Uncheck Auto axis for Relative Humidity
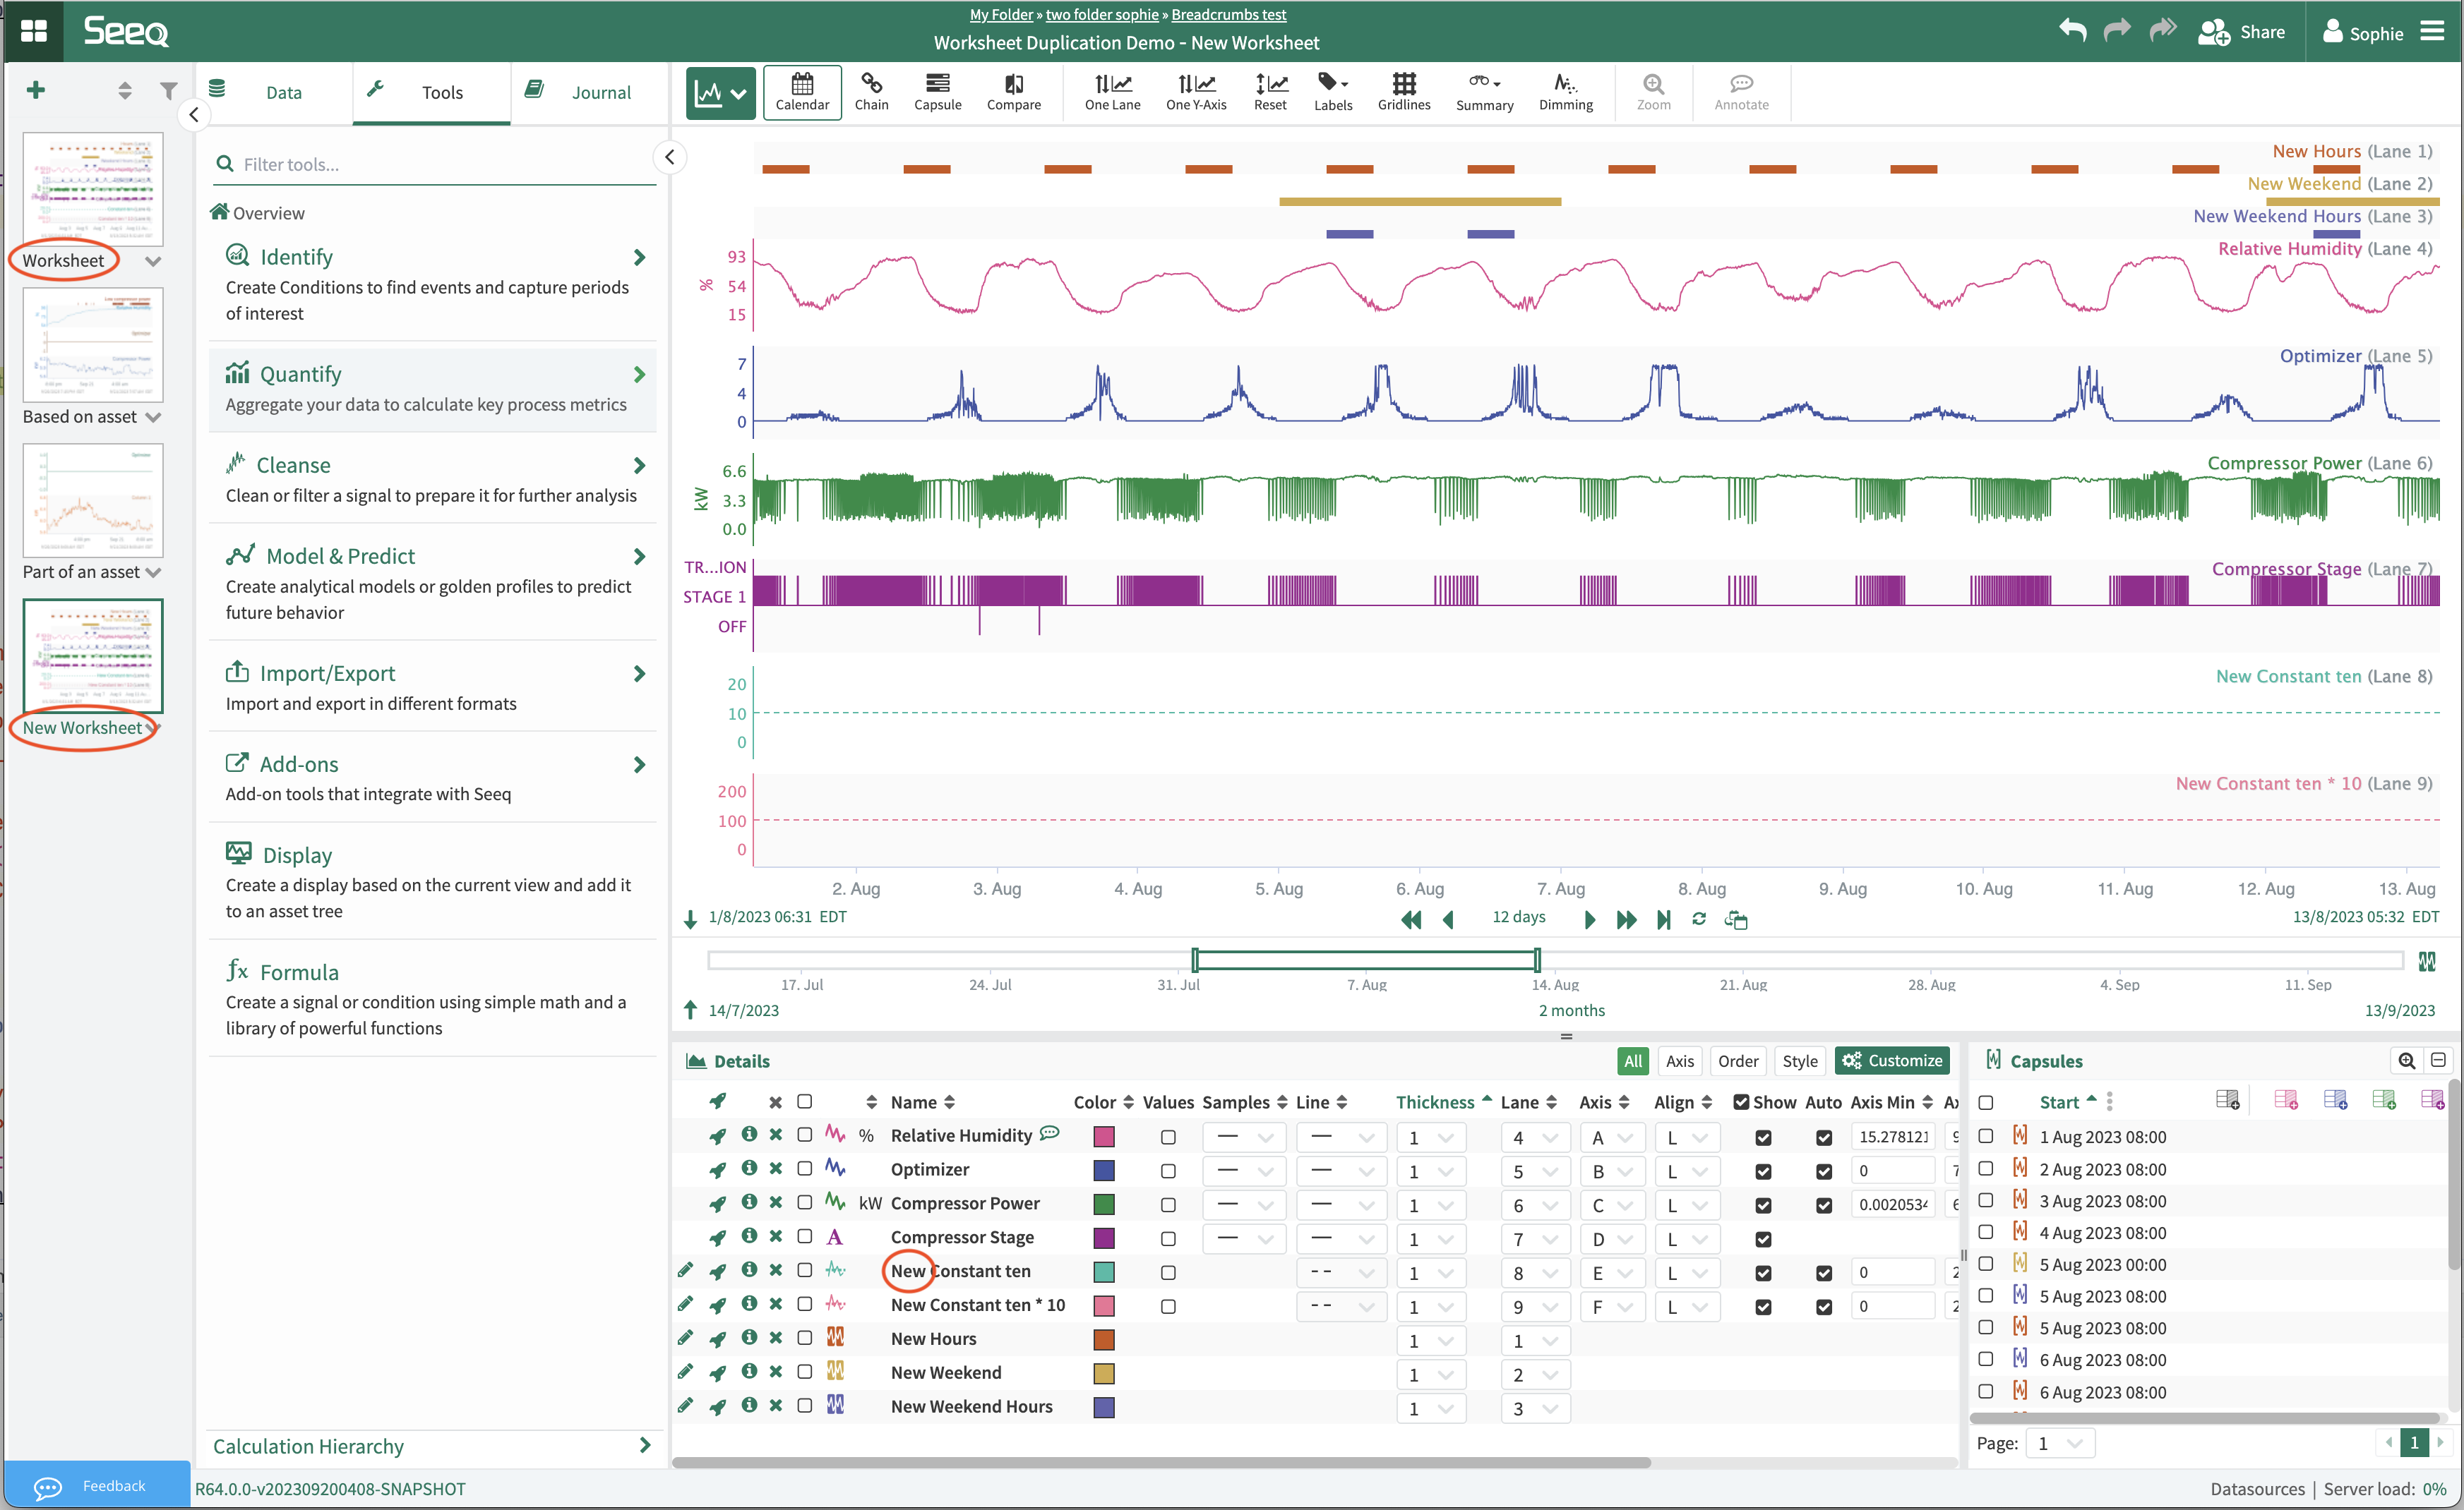Screen dimensions: 2464x1510 1824,1137
